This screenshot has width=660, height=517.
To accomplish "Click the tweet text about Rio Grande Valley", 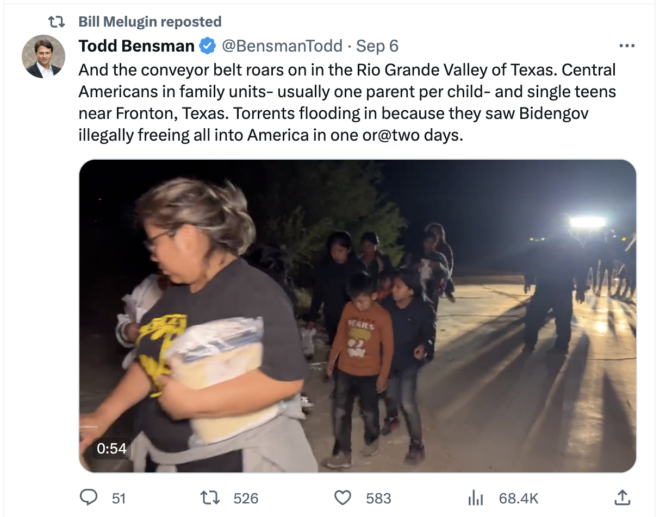I will coord(347,102).
